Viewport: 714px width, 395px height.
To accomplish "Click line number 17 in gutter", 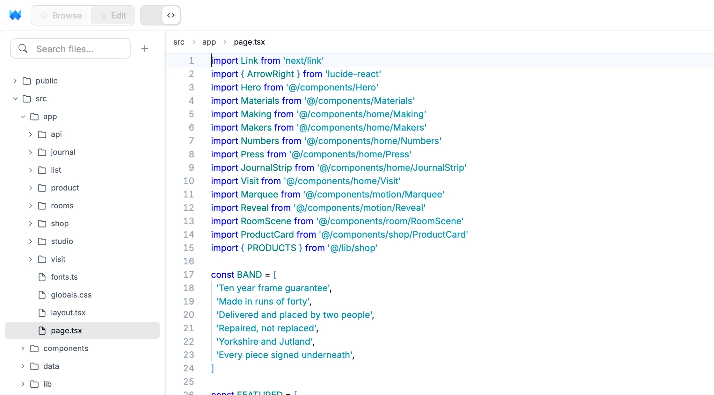I will click(x=188, y=275).
